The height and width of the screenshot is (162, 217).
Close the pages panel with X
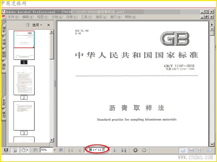[x=49, y=25]
